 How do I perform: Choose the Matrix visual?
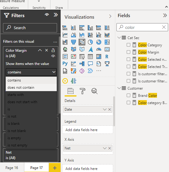[x=98, y=57]
